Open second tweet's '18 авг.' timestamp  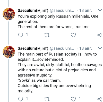pyautogui.click(x=85, y=48)
